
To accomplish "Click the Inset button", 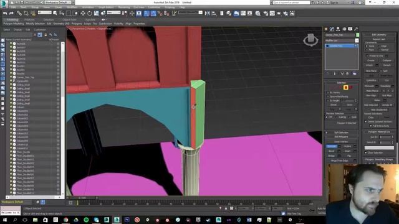I will click(348, 151).
